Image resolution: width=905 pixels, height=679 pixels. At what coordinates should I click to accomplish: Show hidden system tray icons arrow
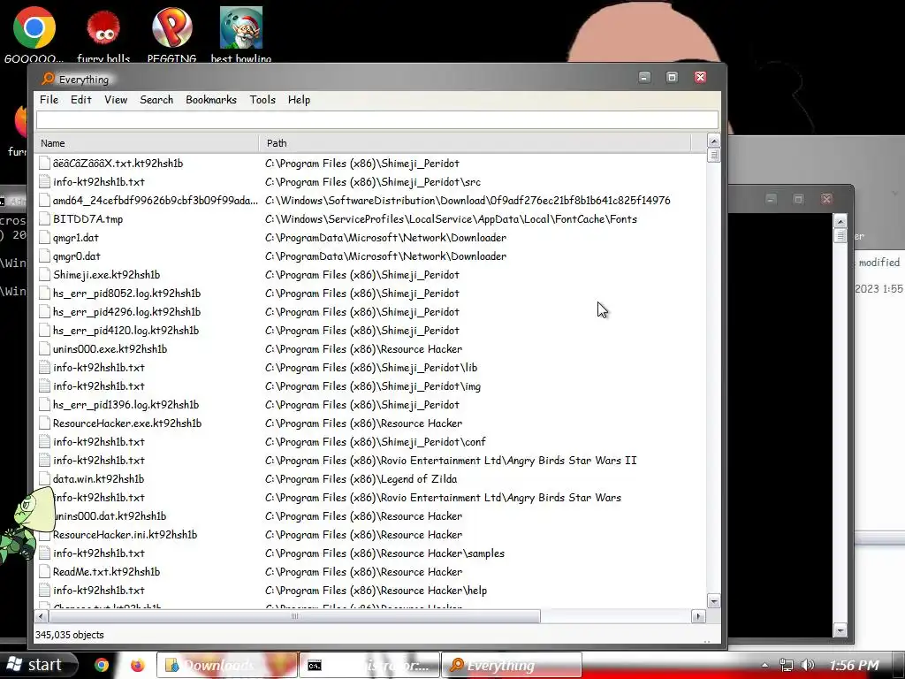pos(764,665)
